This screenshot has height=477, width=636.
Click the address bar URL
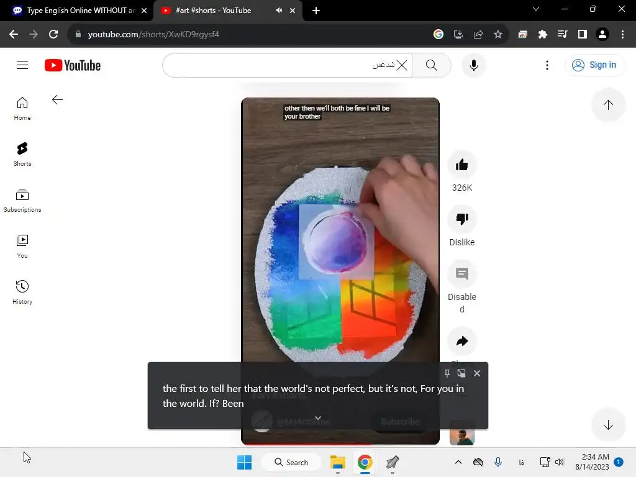point(153,35)
